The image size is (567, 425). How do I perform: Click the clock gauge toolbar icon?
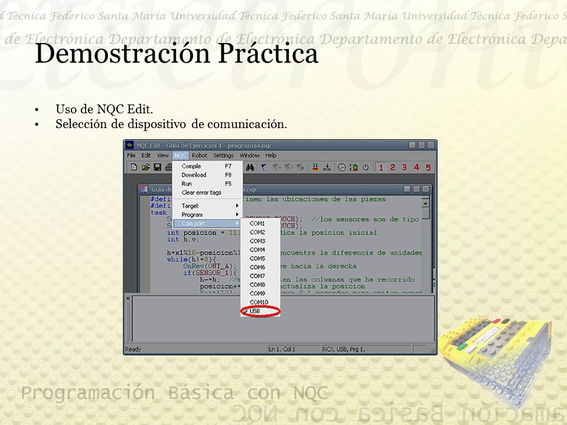[x=342, y=167]
